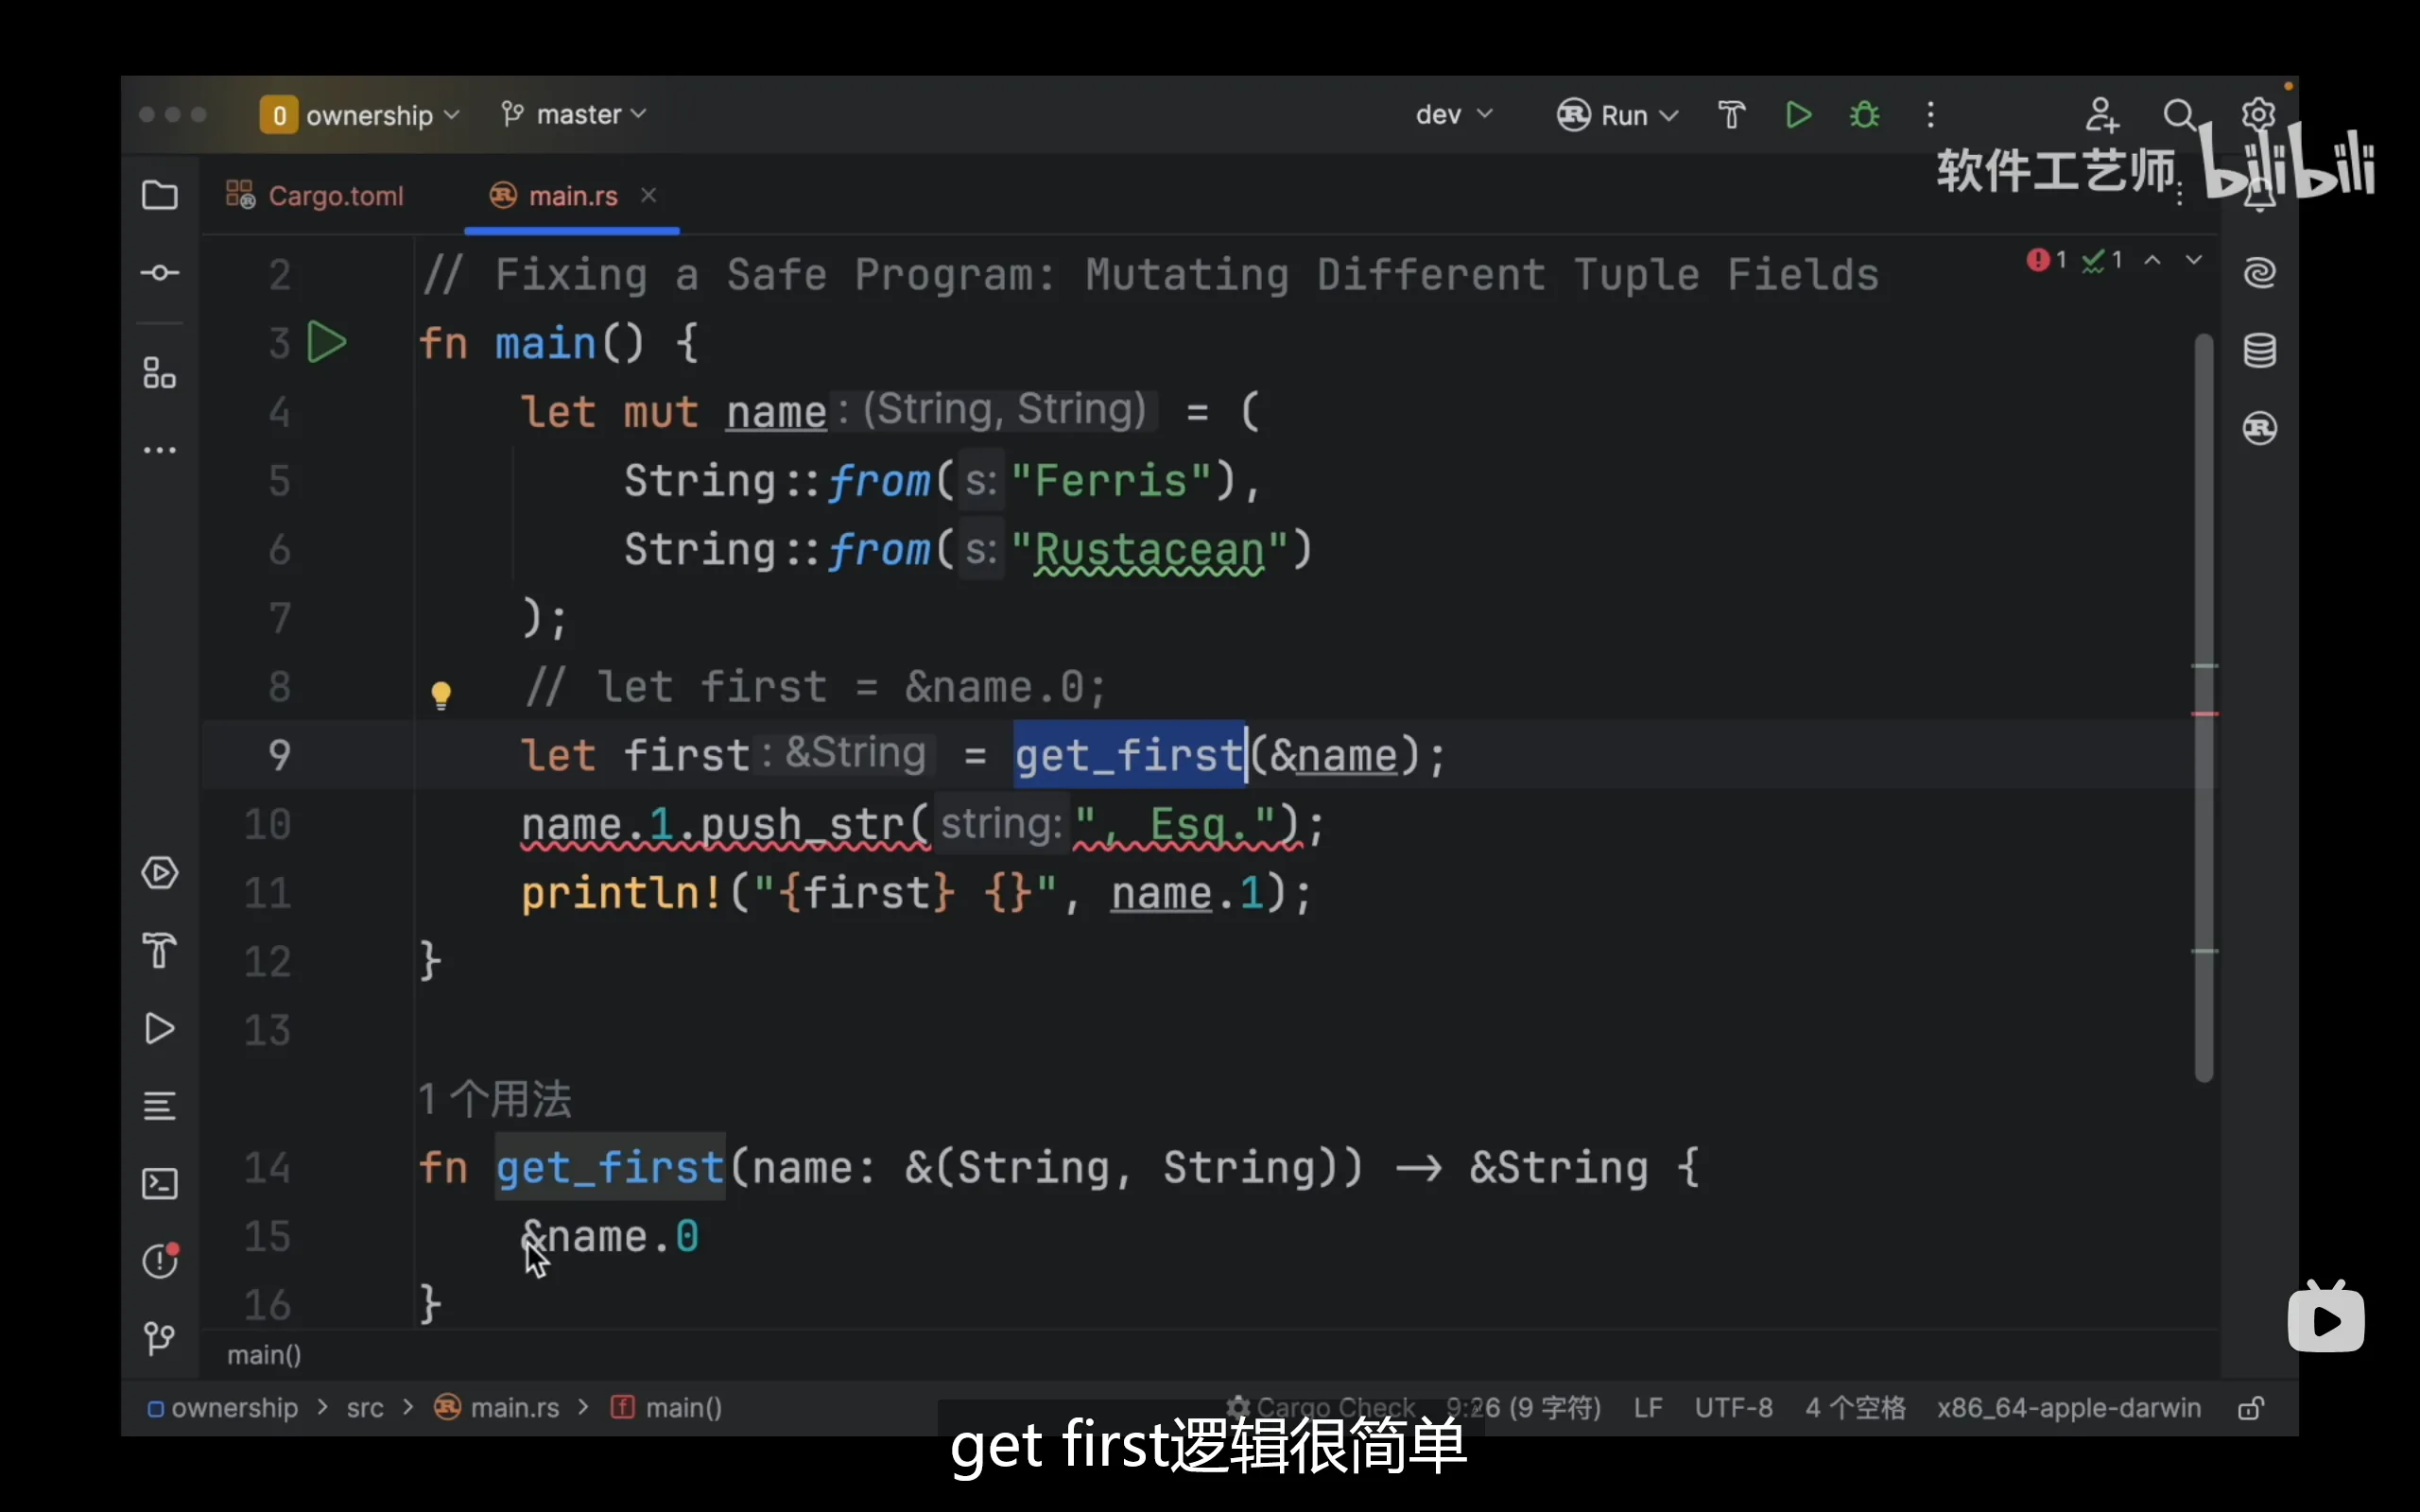This screenshot has height=1512, width=2420.
Task: Click the bilibili play button overlay
Action: pos(2326,1318)
